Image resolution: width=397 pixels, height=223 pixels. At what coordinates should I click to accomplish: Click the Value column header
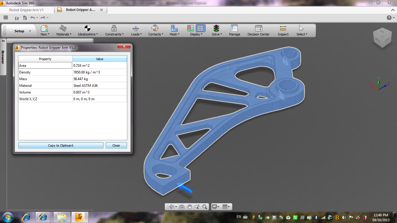coord(100,59)
